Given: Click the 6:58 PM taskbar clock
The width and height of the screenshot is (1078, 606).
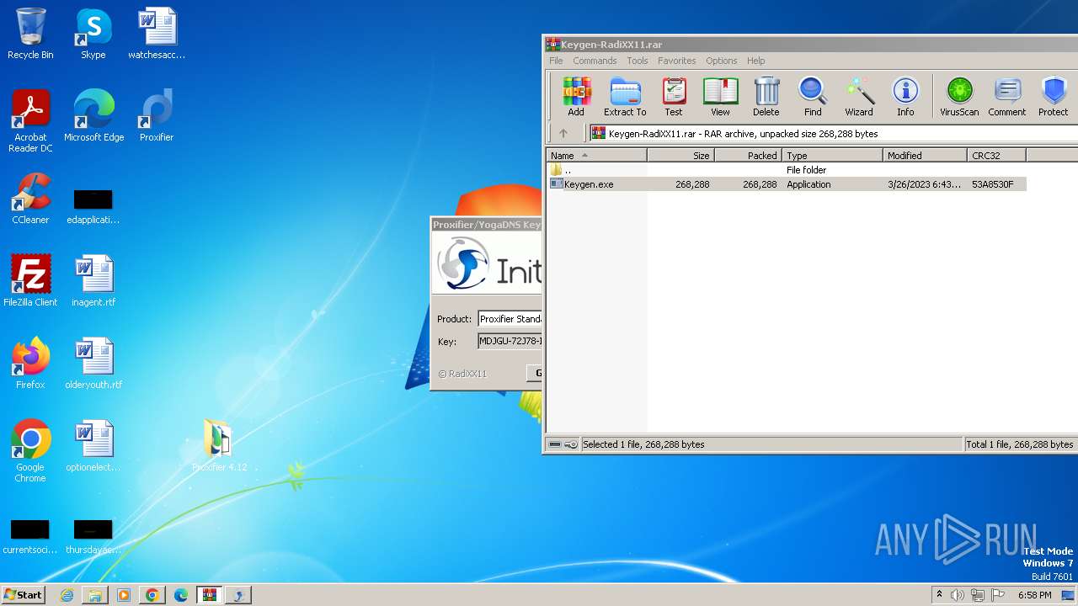Looking at the screenshot, I should coord(1034,595).
